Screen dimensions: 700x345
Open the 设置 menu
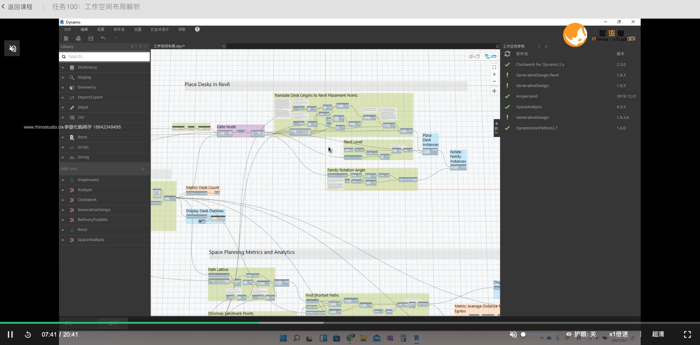click(x=138, y=30)
